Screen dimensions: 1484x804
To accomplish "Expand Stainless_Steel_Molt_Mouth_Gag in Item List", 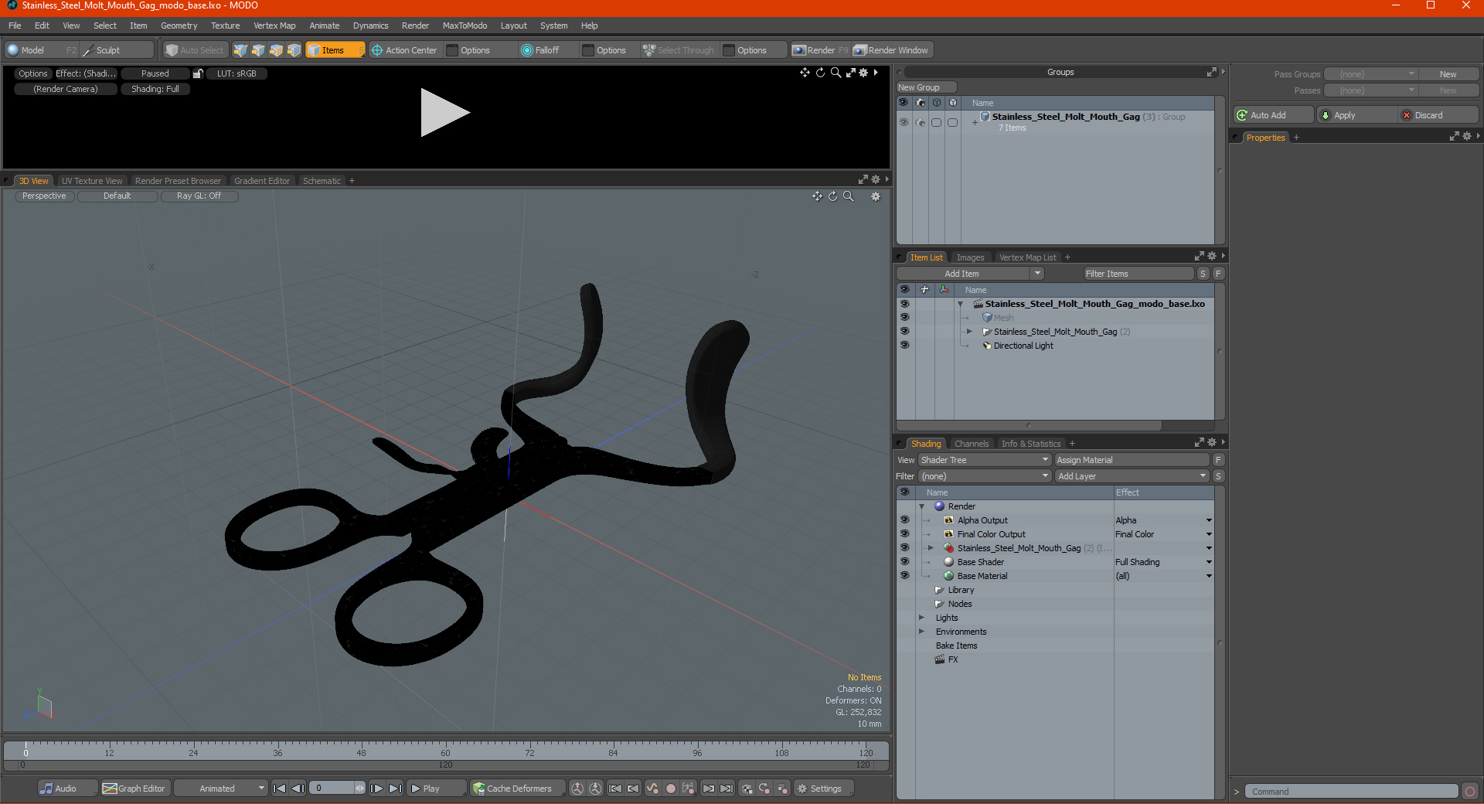I will 970,332.
